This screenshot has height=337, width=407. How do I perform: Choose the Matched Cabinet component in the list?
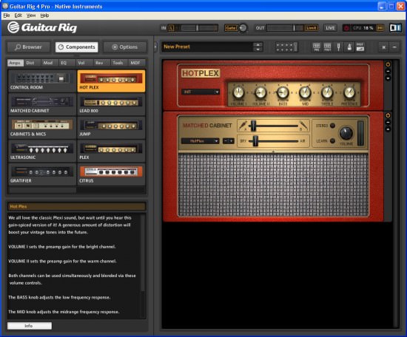coord(42,104)
